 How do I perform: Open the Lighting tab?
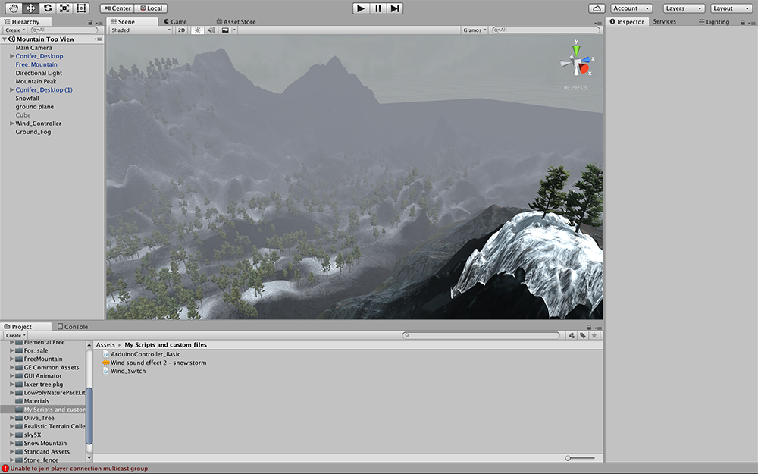(714, 22)
